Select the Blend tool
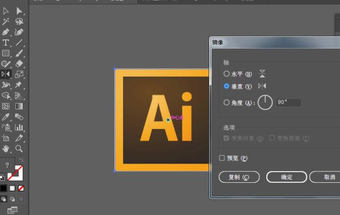The height and width of the screenshot is (215, 340). [x=19, y=117]
